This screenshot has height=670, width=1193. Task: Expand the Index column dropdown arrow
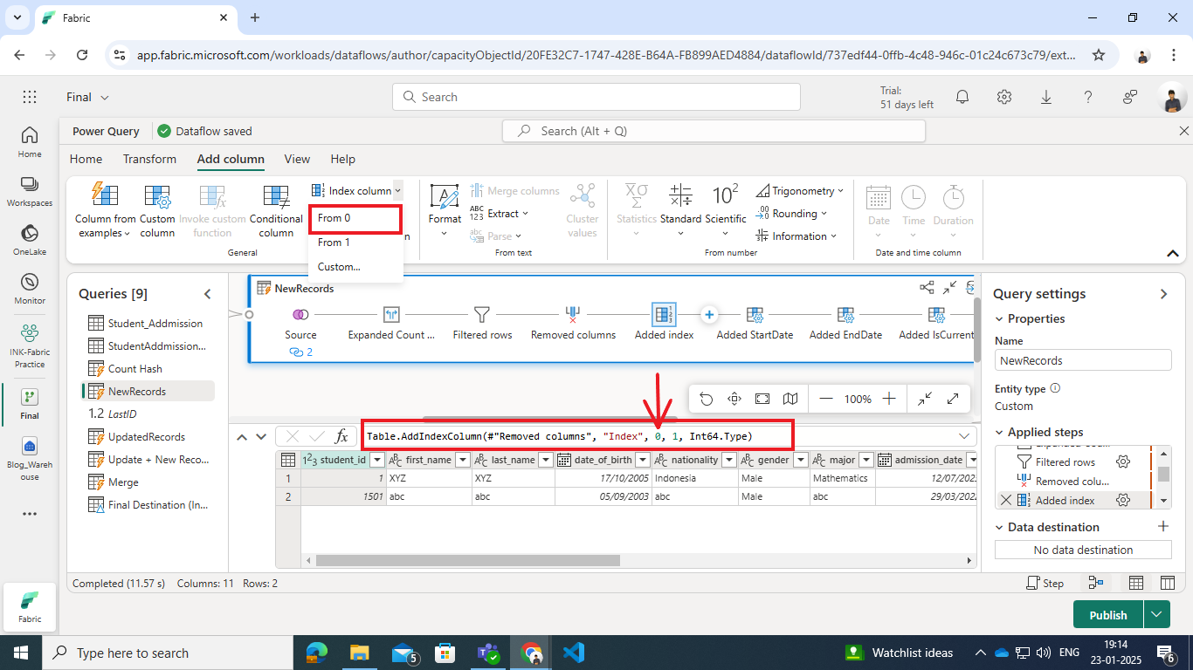[x=397, y=191]
